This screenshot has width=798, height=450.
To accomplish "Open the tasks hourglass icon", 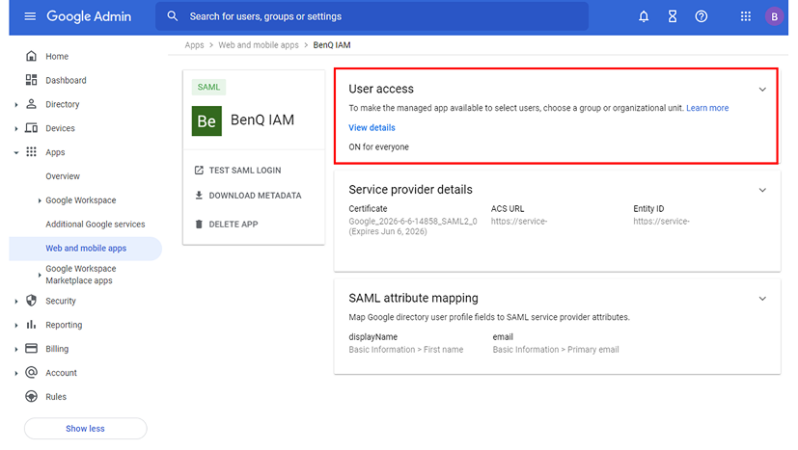I will tap(673, 16).
